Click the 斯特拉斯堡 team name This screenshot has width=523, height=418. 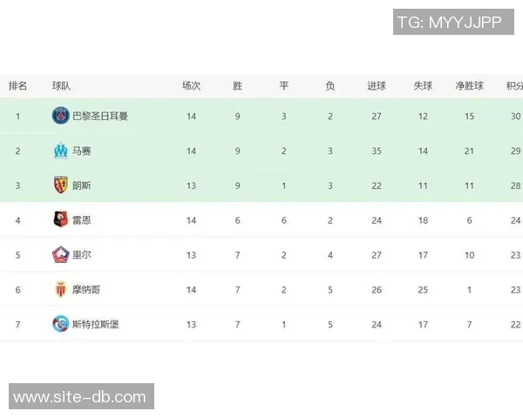click(96, 324)
